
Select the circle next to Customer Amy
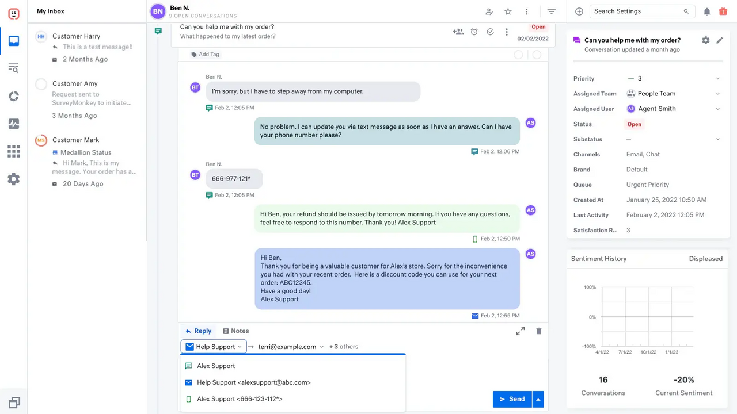tap(41, 84)
